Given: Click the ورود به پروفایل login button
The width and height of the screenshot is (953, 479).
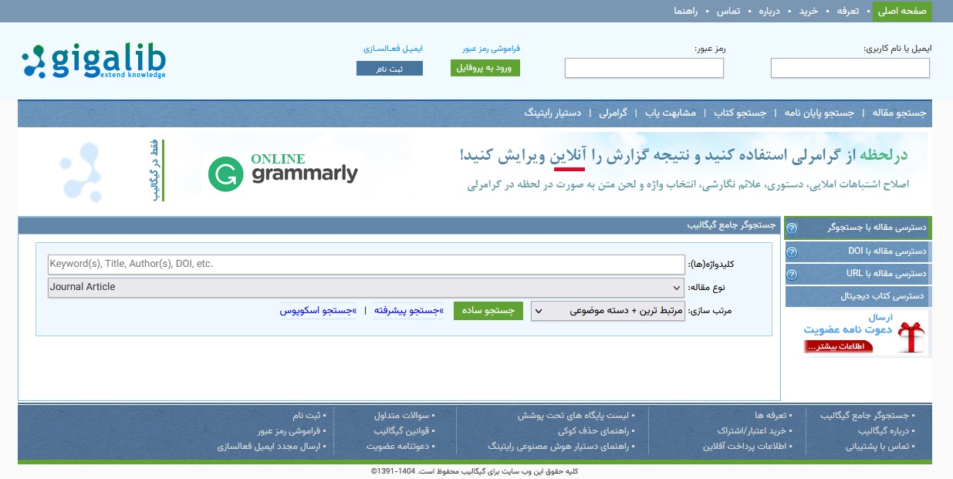Looking at the screenshot, I should pyautogui.click(x=485, y=68).
